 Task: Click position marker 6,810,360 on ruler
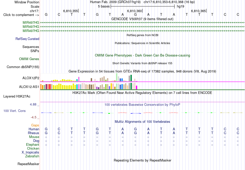134,11
